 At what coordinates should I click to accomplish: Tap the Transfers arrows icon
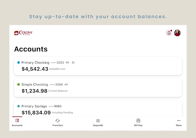click(x=57, y=120)
